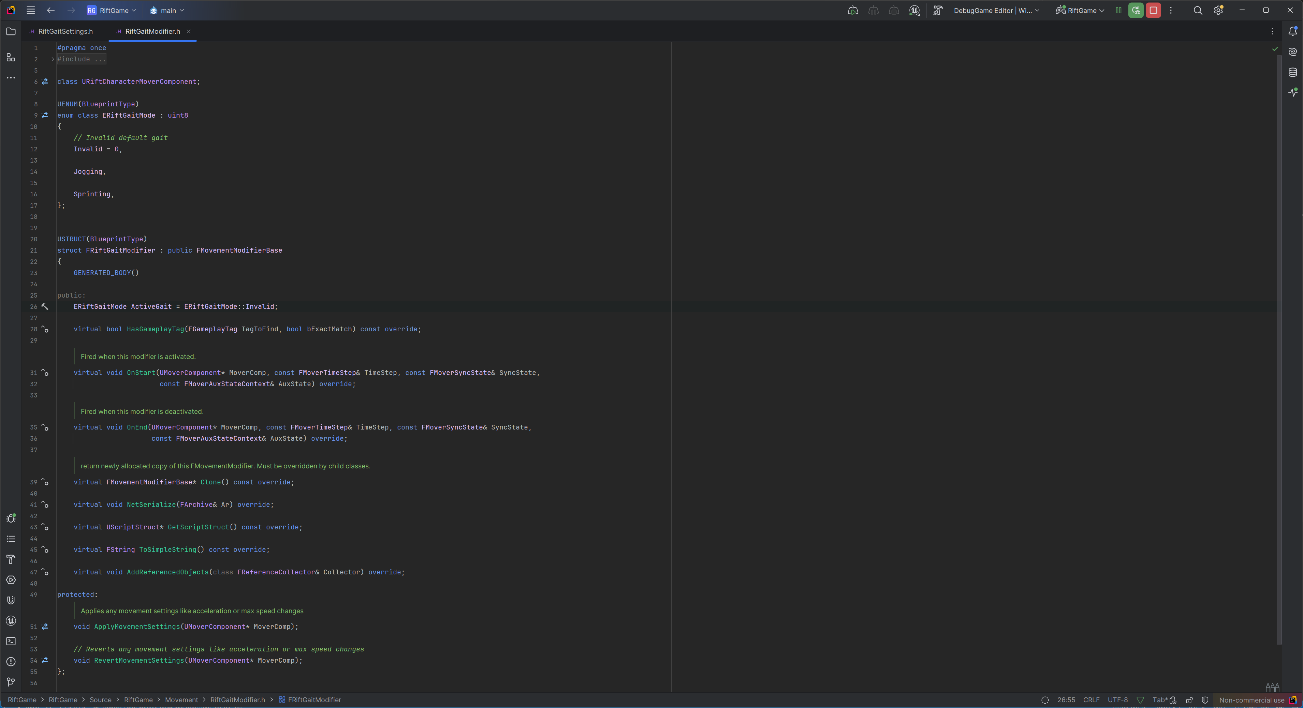
Task: Open file encoding UTF-8 selector
Action: (1117, 700)
